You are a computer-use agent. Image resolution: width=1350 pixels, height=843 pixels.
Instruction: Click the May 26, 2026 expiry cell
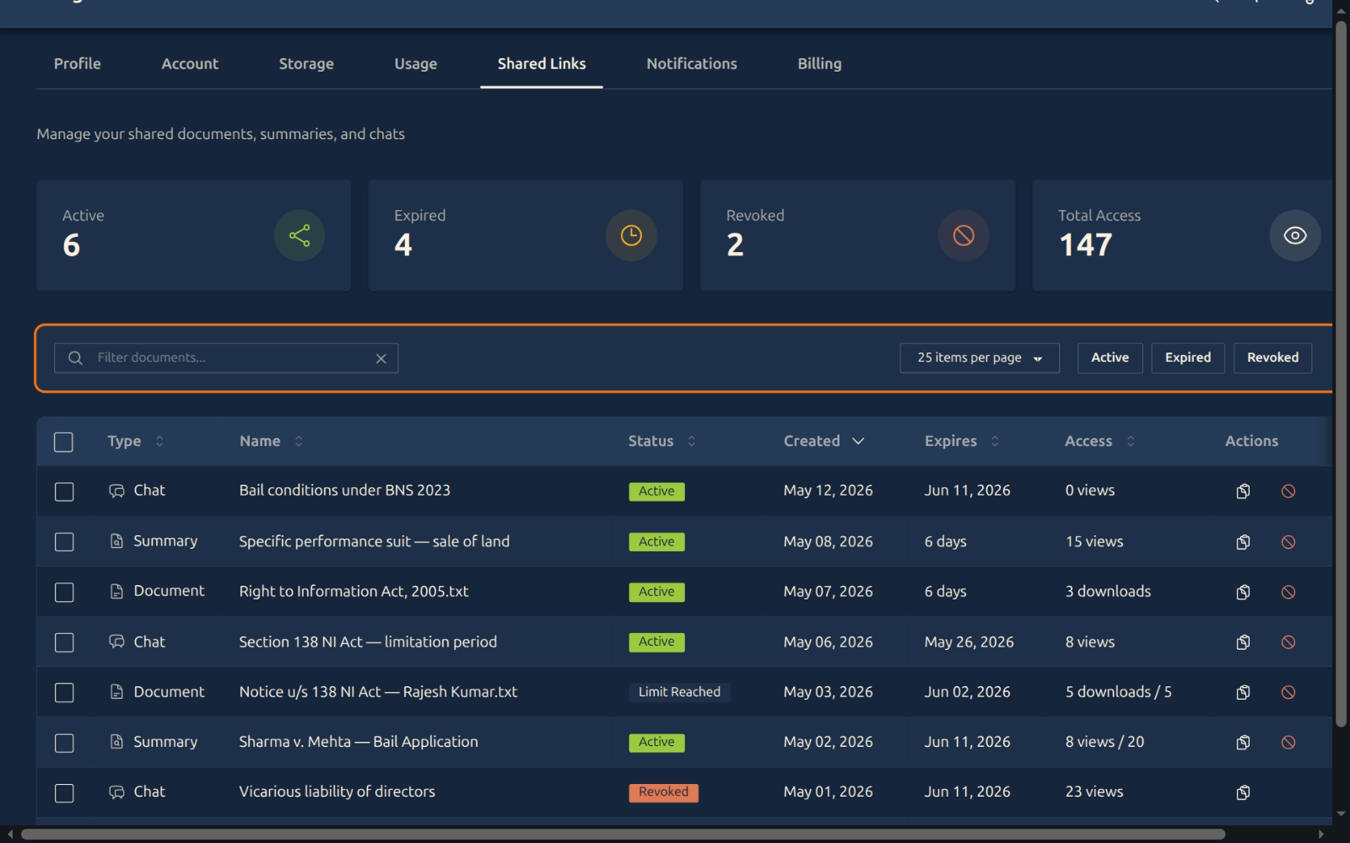tap(969, 642)
